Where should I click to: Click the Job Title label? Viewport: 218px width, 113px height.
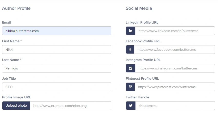9,78
